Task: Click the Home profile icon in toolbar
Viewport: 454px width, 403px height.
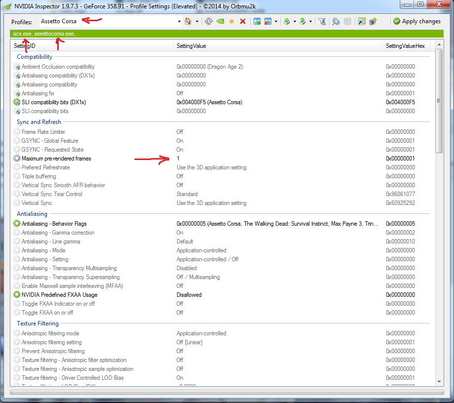Action: [x=188, y=21]
